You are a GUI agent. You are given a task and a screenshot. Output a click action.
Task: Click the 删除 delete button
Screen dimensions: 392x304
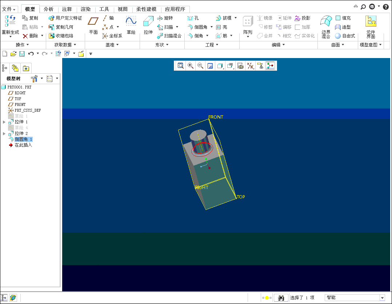point(30,36)
